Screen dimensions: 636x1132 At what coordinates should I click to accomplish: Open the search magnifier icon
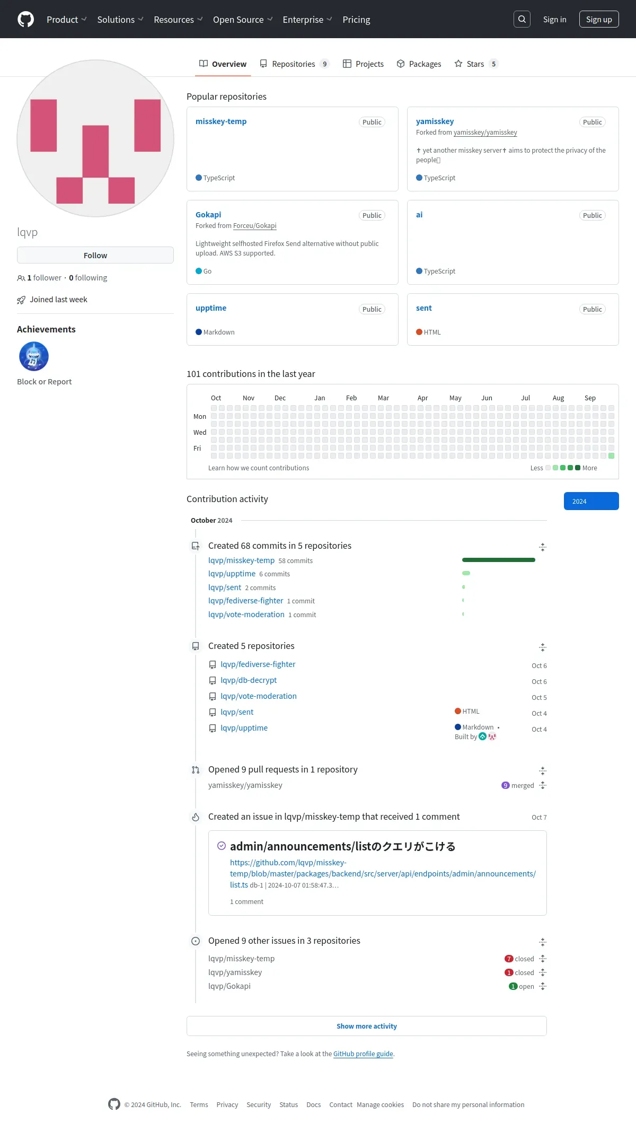pyautogui.click(x=522, y=19)
